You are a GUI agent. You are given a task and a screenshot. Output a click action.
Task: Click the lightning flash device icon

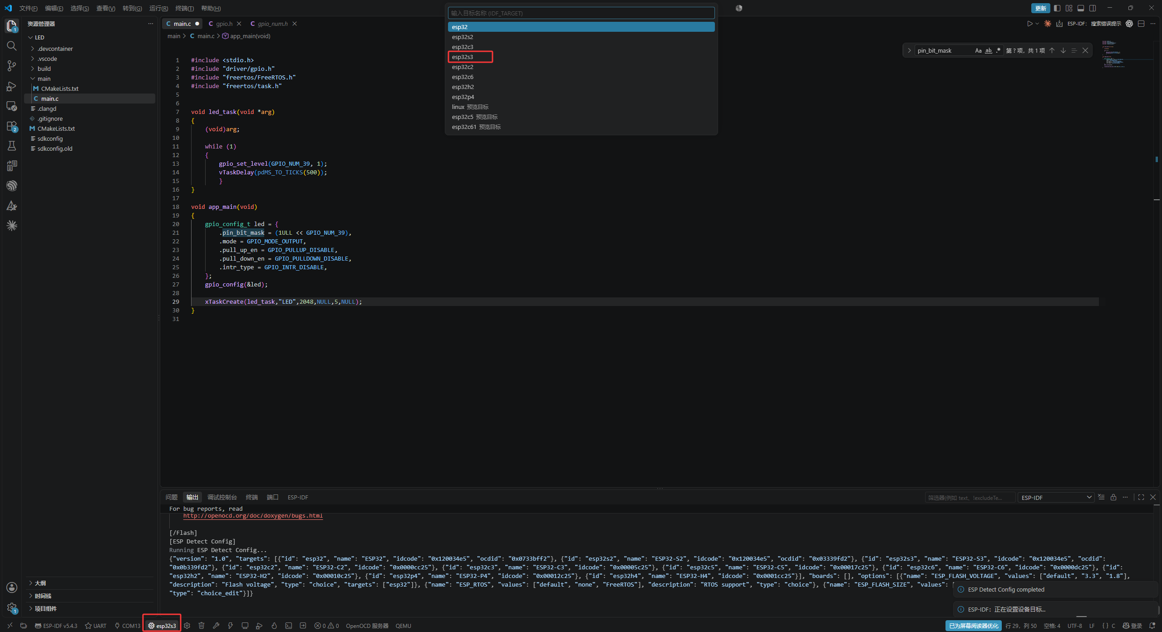[231, 626]
